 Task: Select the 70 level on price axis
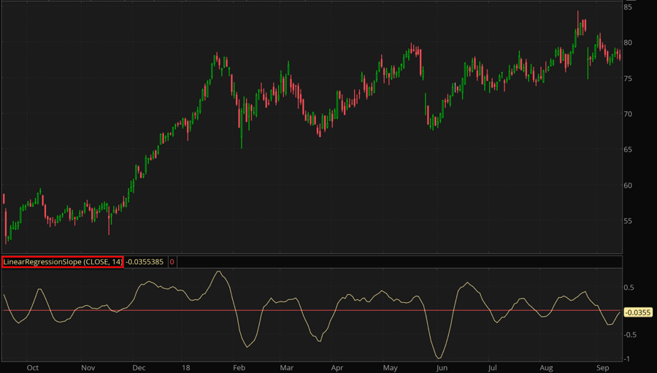(x=628, y=114)
